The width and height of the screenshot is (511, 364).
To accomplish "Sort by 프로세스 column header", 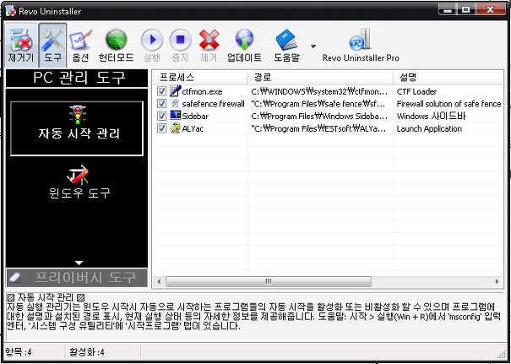I will click(200, 78).
